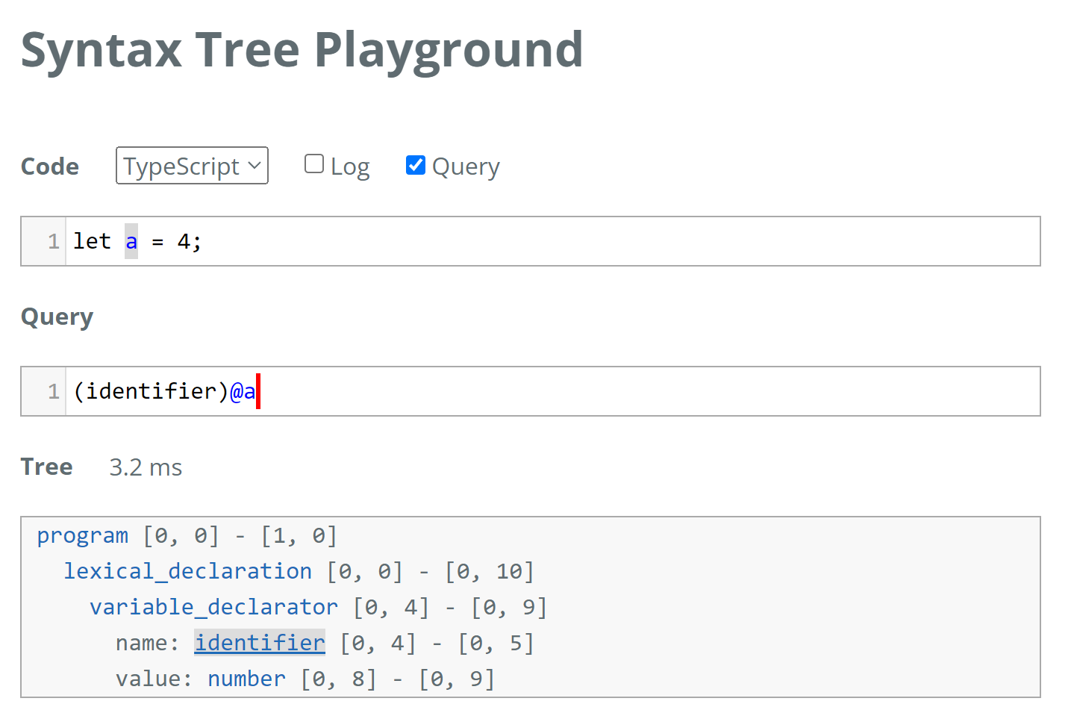The width and height of the screenshot is (1074, 713).
Task: Click the '4' literal in code editor
Action: [x=184, y=242]
